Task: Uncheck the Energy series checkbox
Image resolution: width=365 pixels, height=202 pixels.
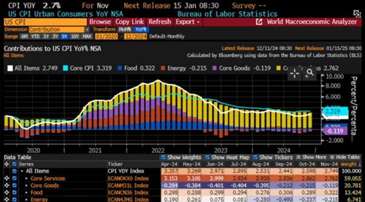Action: coord(15,200)
